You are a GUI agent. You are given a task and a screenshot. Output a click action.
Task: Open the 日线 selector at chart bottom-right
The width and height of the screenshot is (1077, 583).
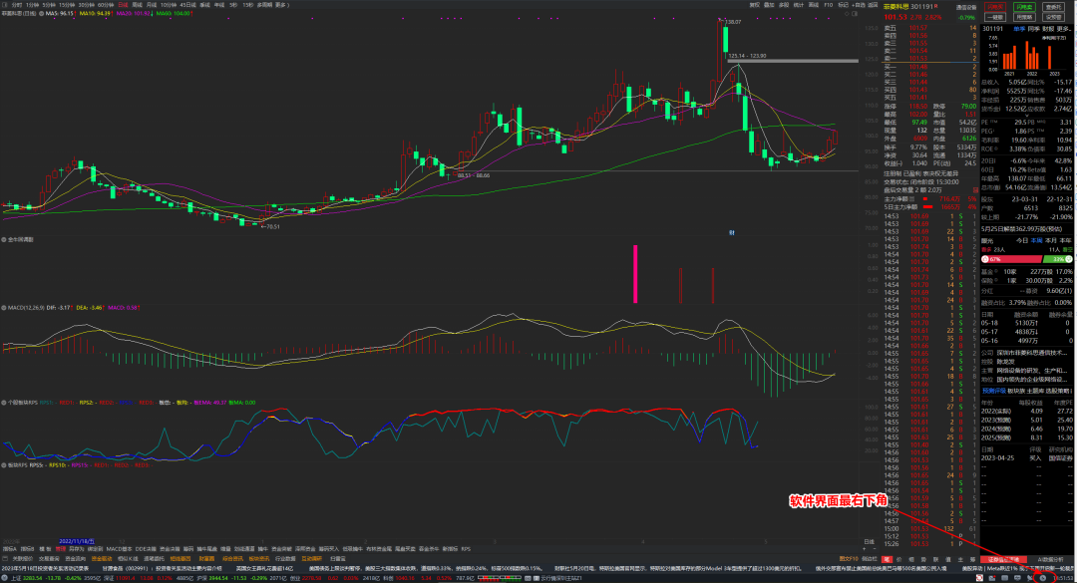coord(869,542)
